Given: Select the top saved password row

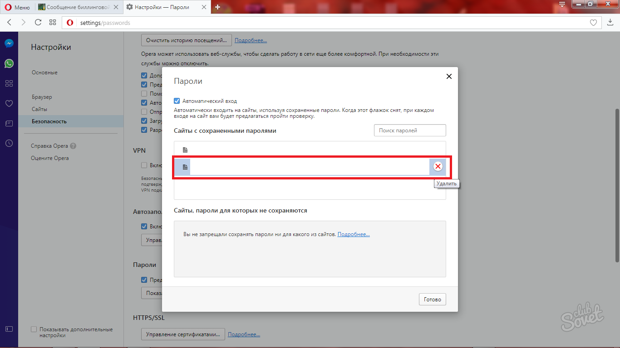Looking at the screenshot, I should 310,150.
